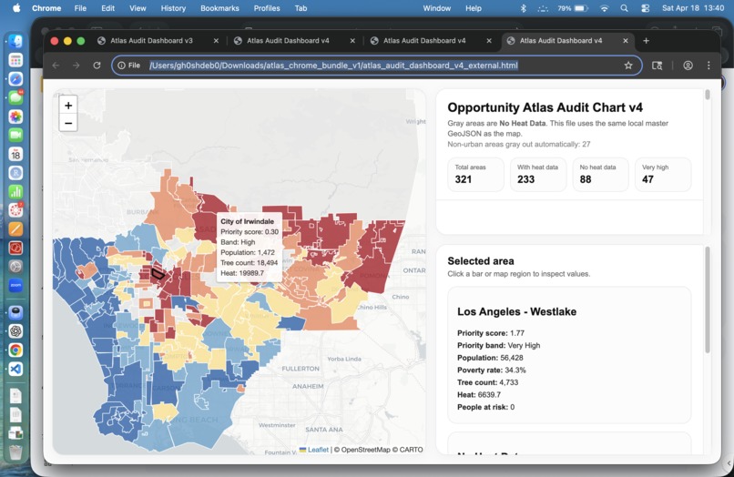Open FaceTime from the Dock
This screenshot has height=477, width=734.
(x=15, y=136)
